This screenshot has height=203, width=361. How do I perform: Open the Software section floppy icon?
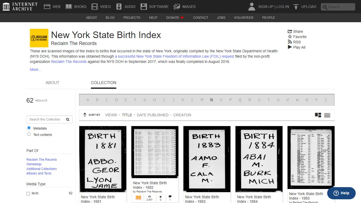click(144, 7)
